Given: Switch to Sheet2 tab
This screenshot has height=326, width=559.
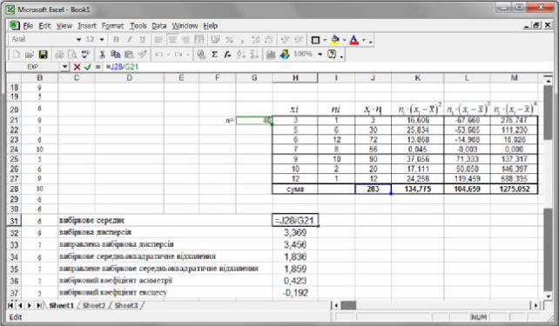Looking at the screenshot, I should click(94, 305).
